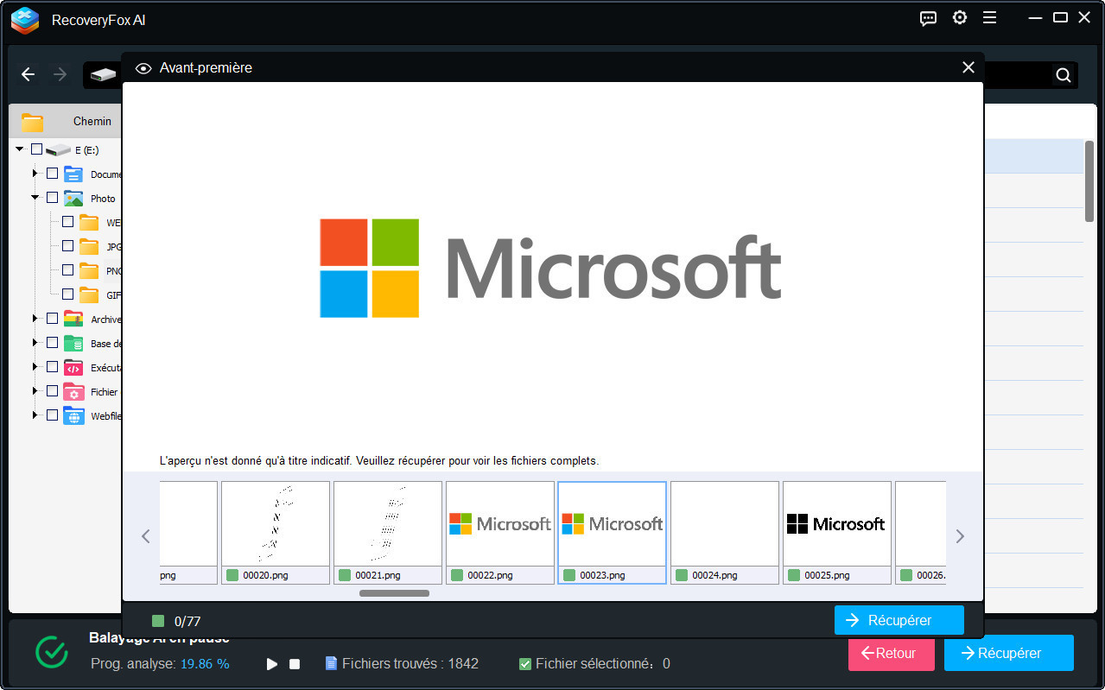Show previous thumbnails with left chevron
Image resolution: width=1105 pixels, height=690 pixels.
click(x=146, y=536)
